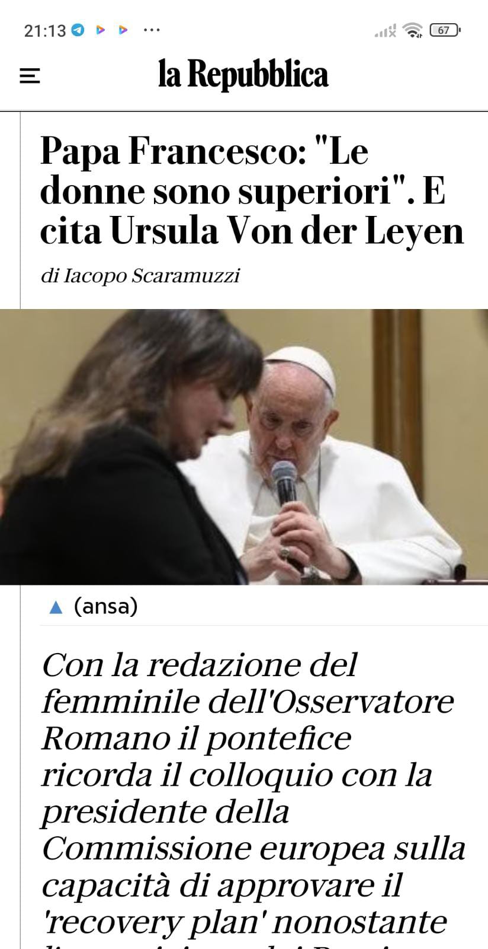Tap the battery level indicator

(445, 30)
